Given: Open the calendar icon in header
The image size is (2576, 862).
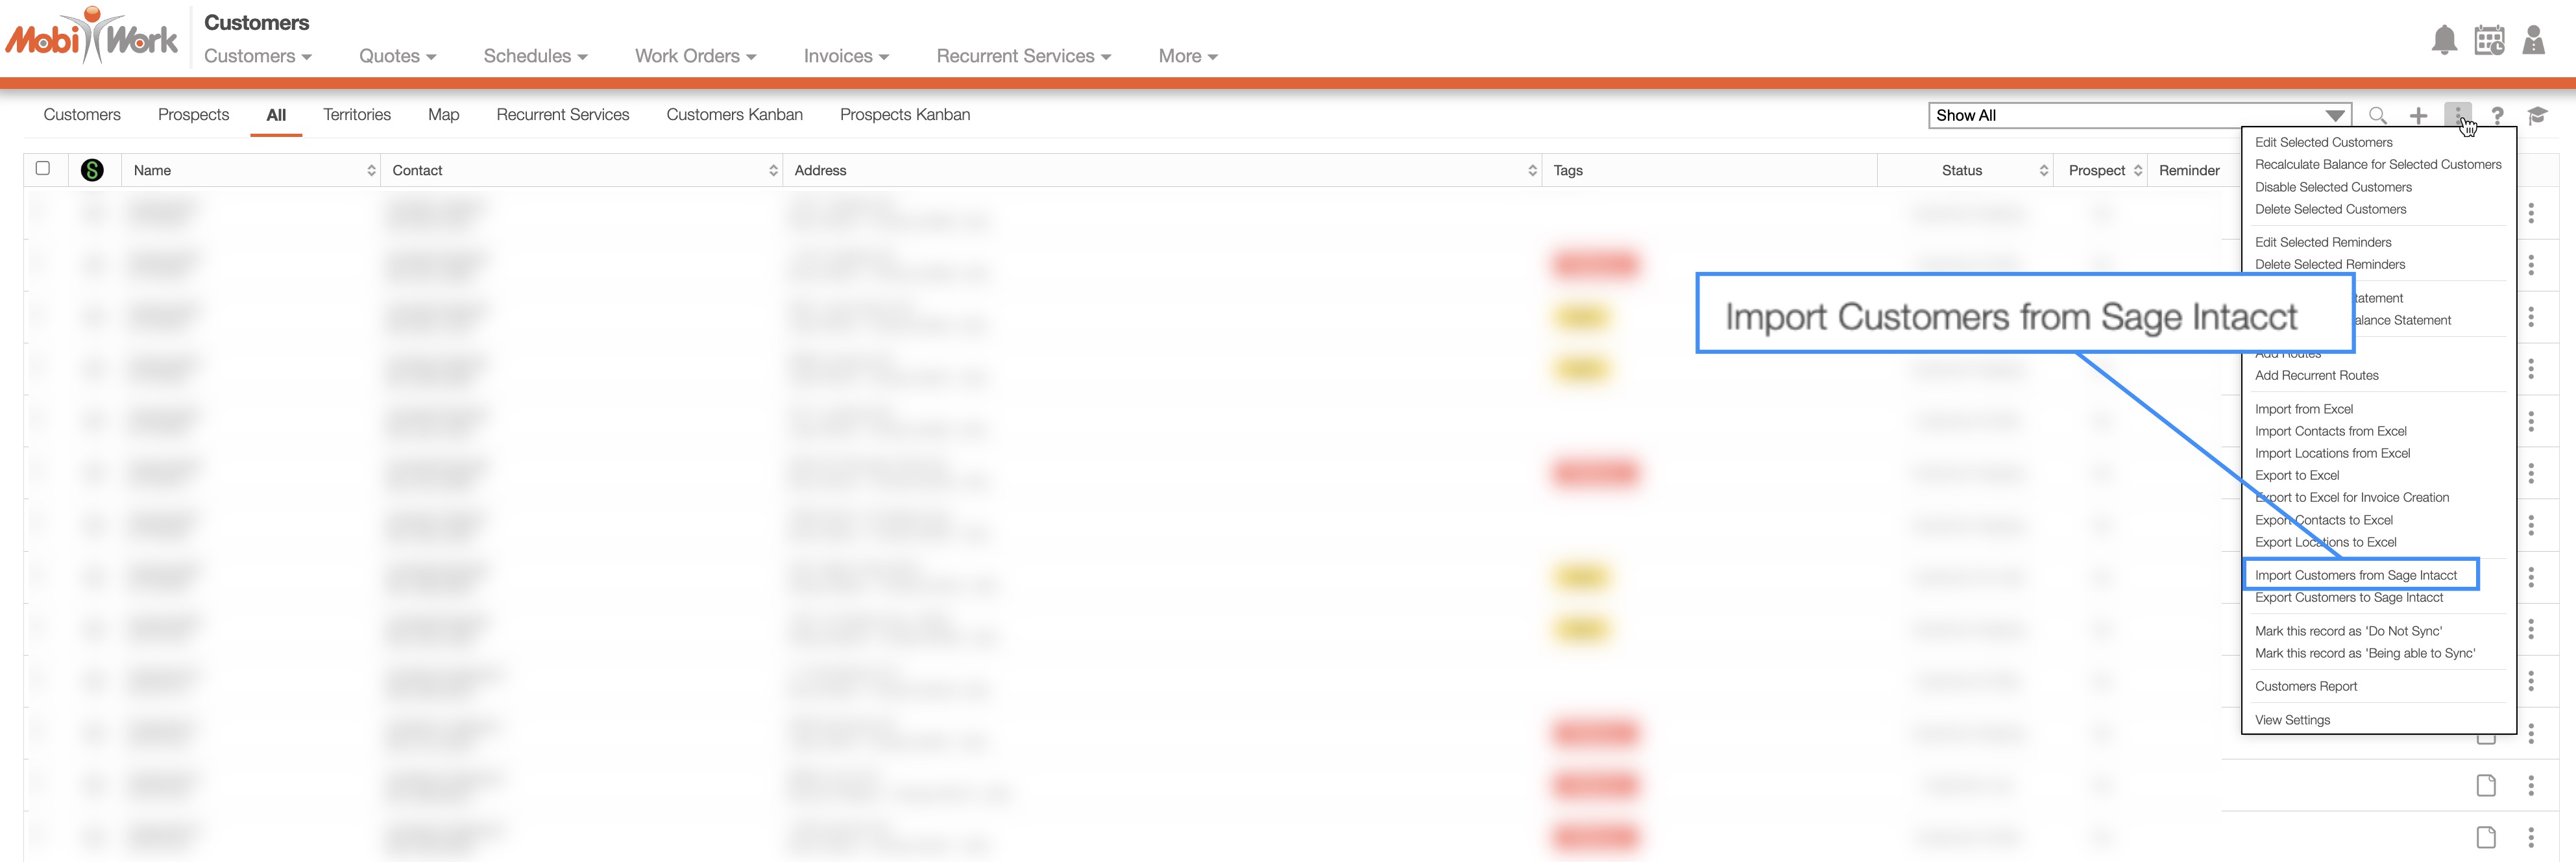Looking at the screenshot, I should (x=2489, y=41).
